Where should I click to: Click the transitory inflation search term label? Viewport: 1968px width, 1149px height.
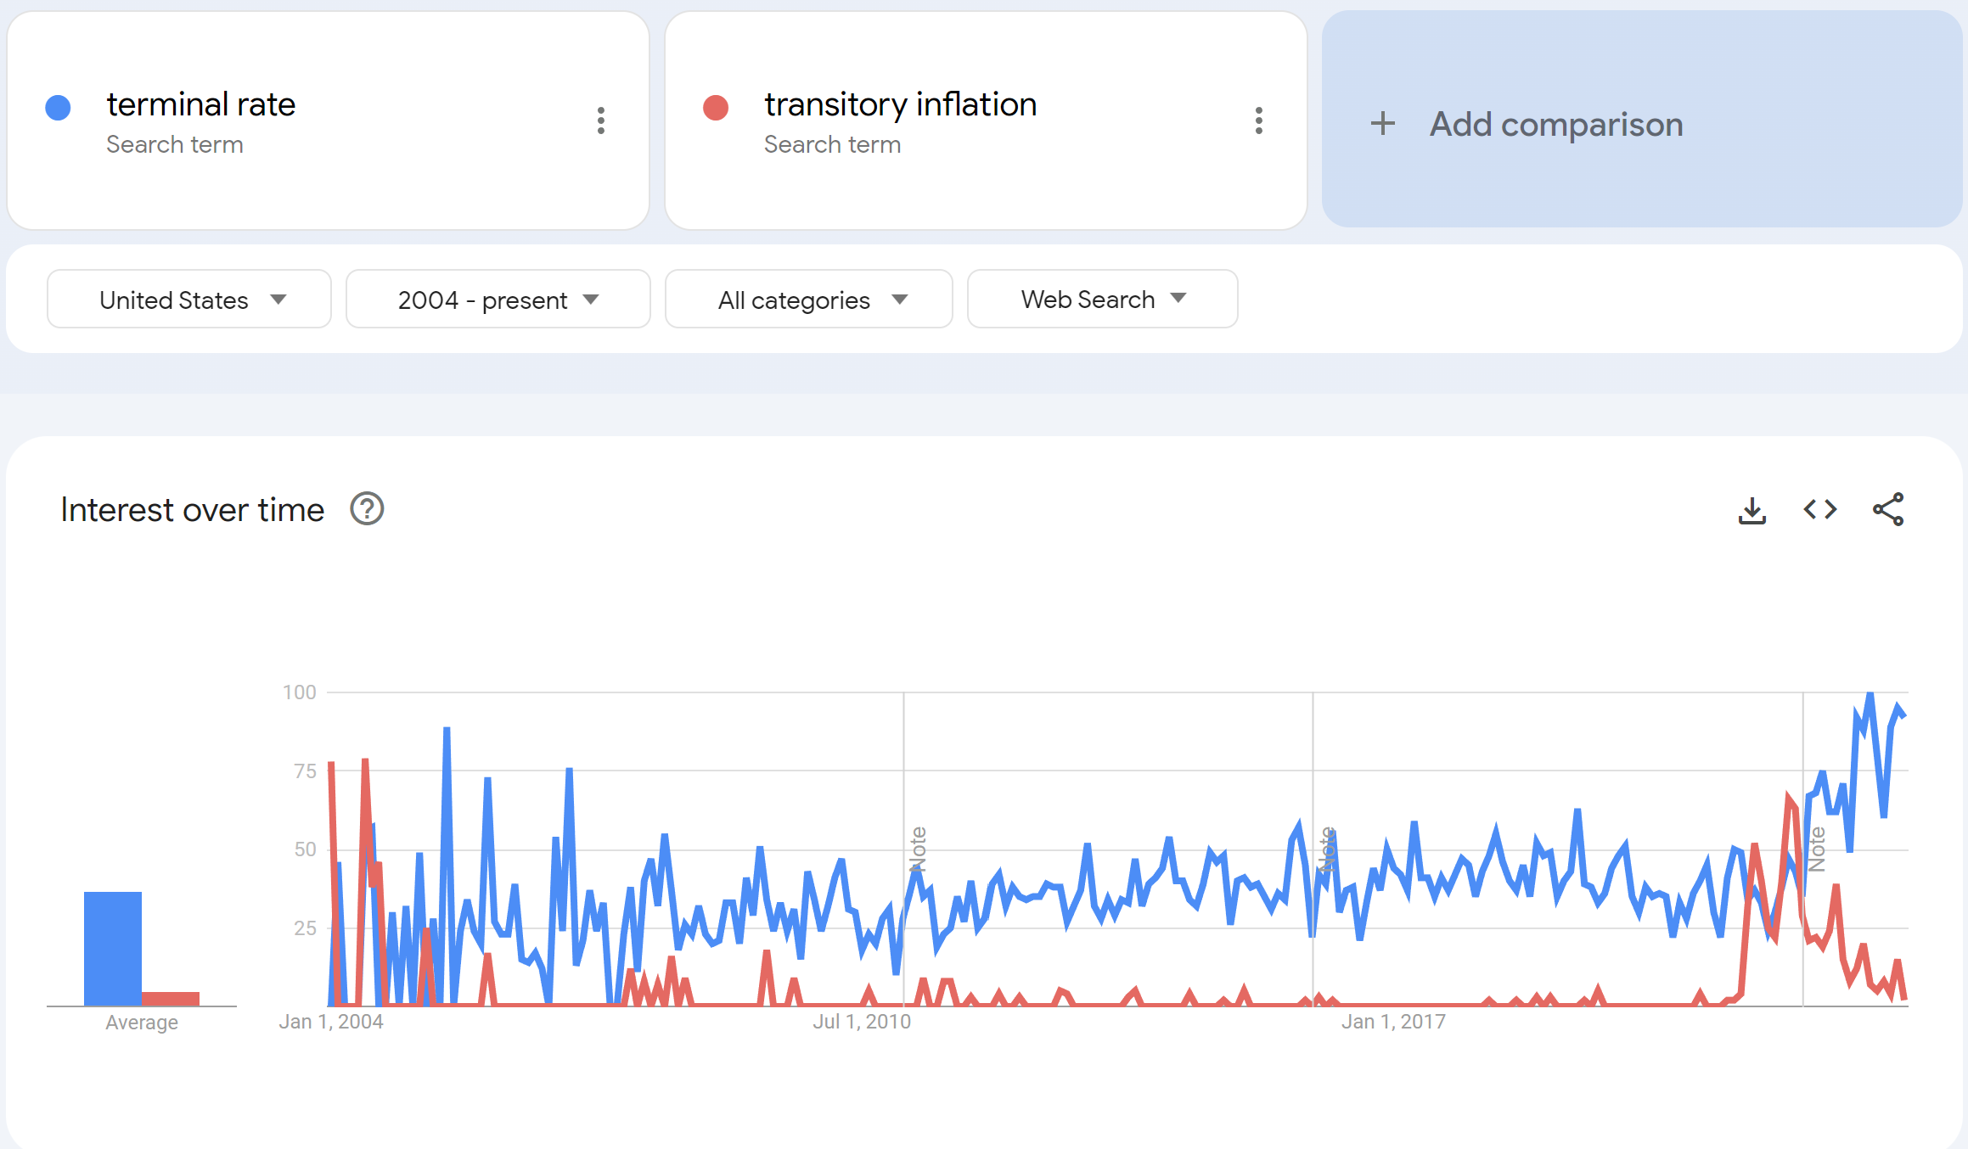click(x=900, y=104)
